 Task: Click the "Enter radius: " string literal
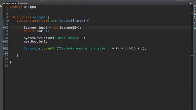[69, 38]
